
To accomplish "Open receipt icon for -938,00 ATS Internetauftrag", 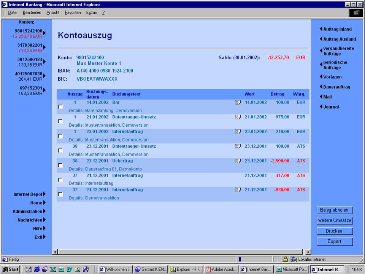I will [x=237, y=190].
